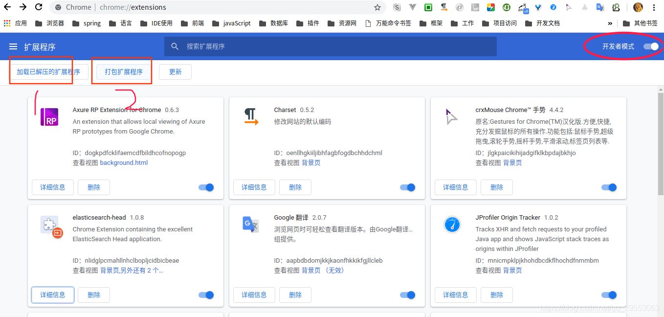664x317 pixels.
Task: Disable the Charset extension toggle
Action: click(x=407, y=187)
